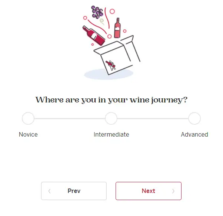
Task: Click slider track between Intermediate and Advanced
Action: (x=153, y=118)
